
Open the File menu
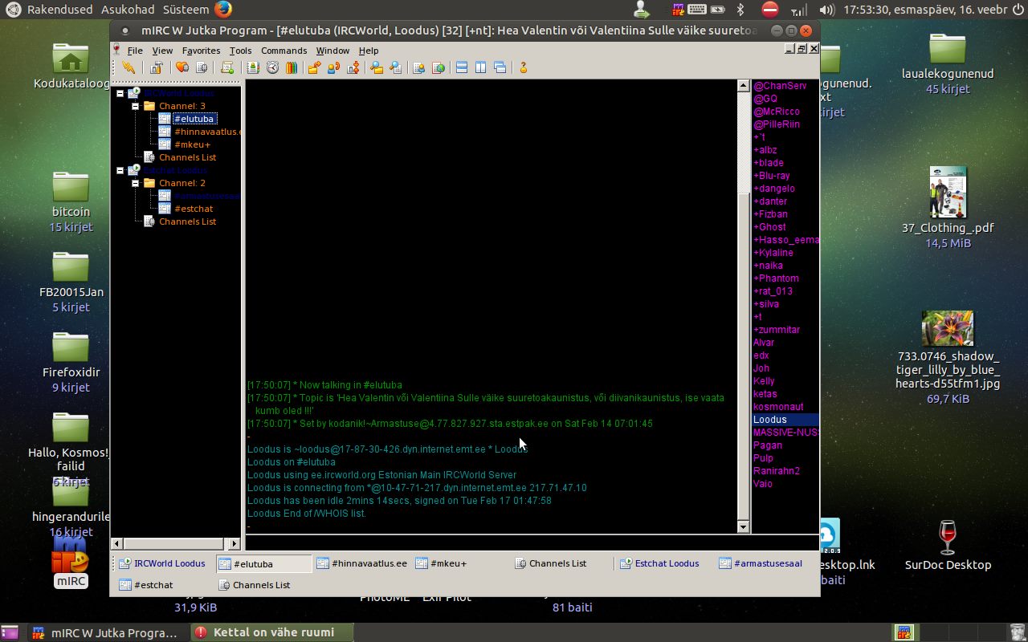click(x=135, y=51)
